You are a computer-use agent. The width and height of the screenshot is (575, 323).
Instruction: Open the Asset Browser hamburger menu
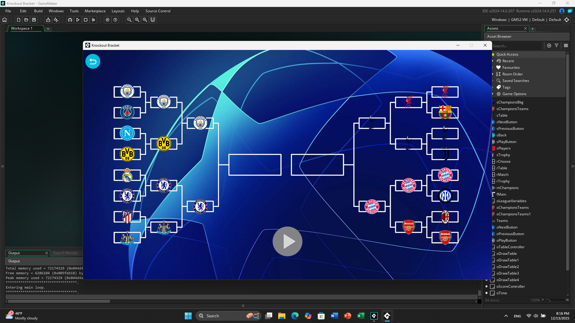point(566,45)
